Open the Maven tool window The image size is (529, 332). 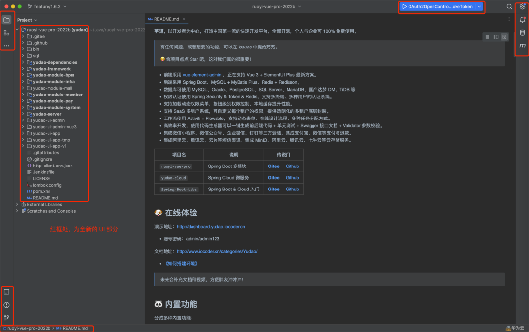tap(522, 45)
